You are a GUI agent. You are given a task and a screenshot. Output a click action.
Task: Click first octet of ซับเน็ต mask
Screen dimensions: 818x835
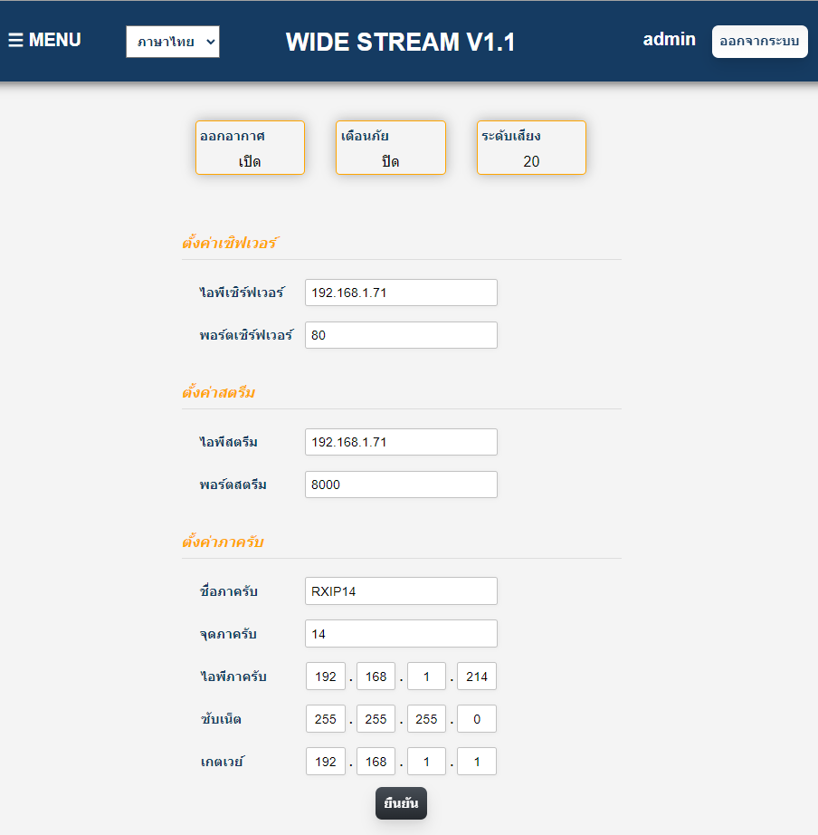point(326,719)
